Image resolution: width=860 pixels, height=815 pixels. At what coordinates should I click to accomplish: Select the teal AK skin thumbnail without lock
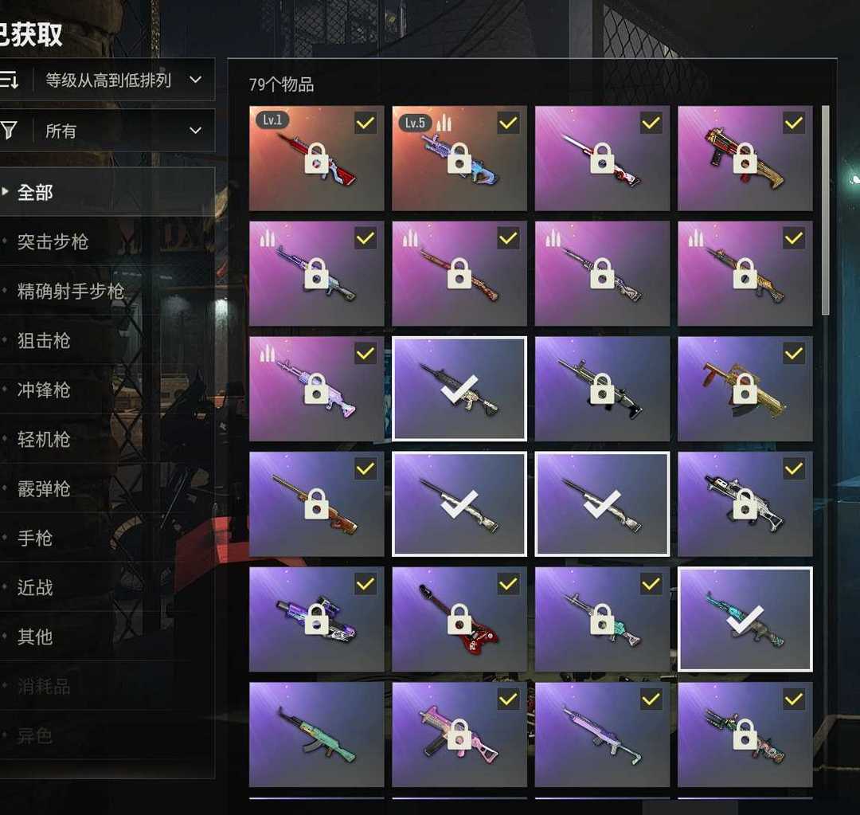[316, 735]
